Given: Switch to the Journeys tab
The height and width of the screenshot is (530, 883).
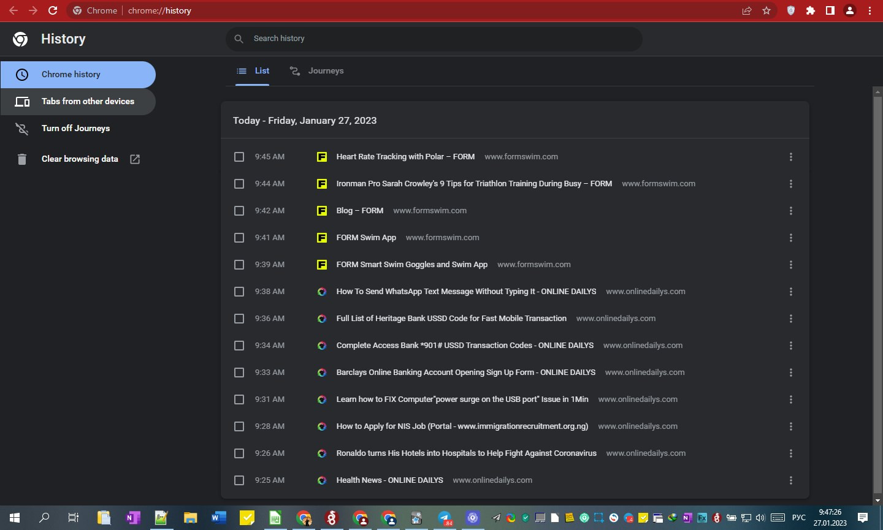Looking at the screenshot, I should 316,71.
